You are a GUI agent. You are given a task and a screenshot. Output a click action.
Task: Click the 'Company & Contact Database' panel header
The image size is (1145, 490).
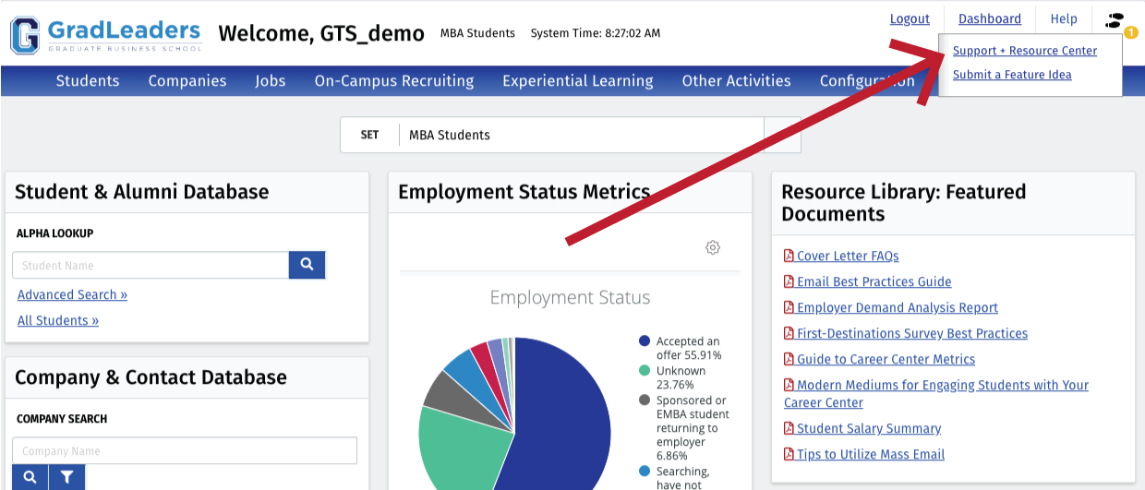tap(151, 377)
